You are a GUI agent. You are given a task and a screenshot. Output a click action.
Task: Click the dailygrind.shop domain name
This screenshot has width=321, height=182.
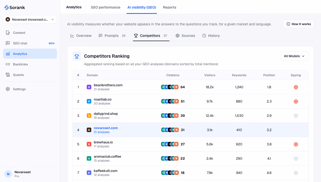pyautogui.click(x=106, y=114)
